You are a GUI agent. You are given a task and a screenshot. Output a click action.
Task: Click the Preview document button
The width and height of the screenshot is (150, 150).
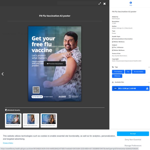55,64
